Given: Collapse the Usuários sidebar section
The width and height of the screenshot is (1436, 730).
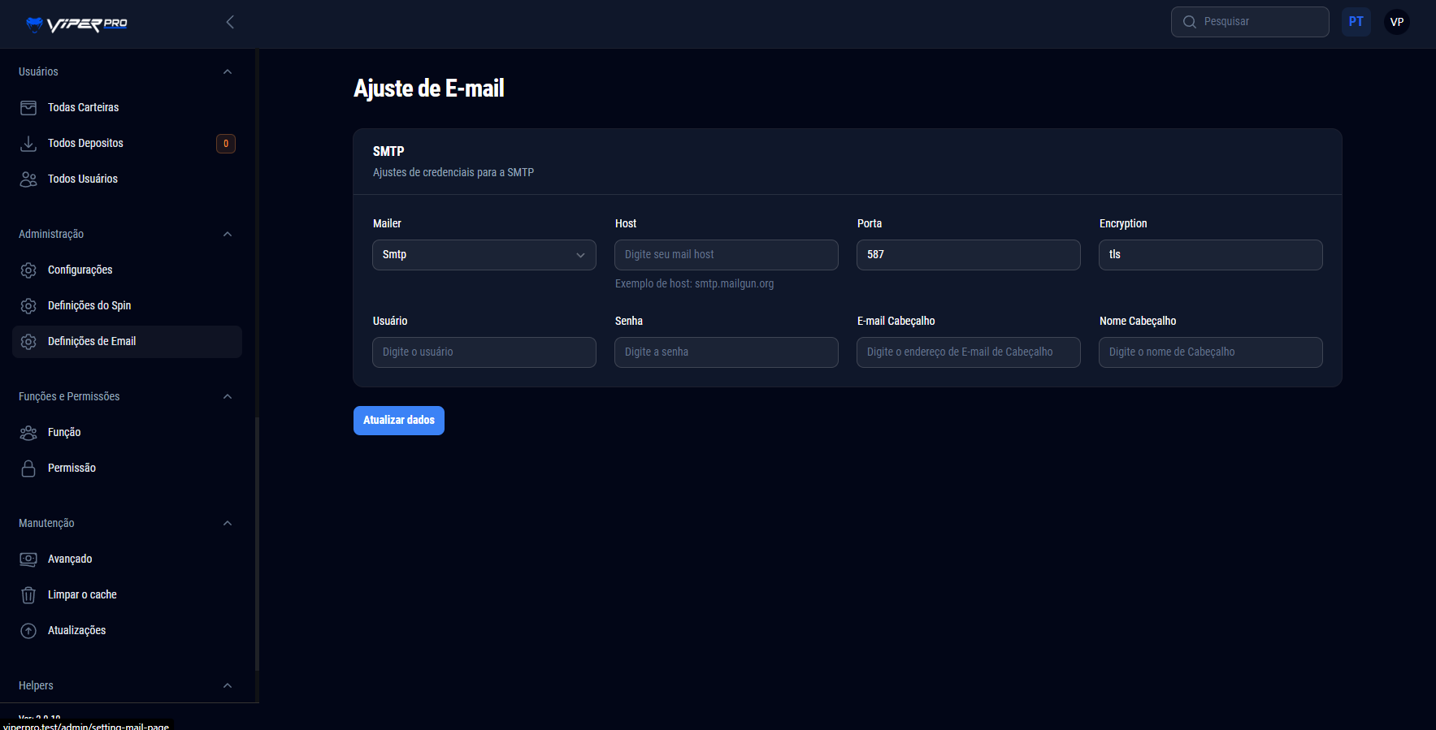Looking at the screenshot, I should (228, 72).
